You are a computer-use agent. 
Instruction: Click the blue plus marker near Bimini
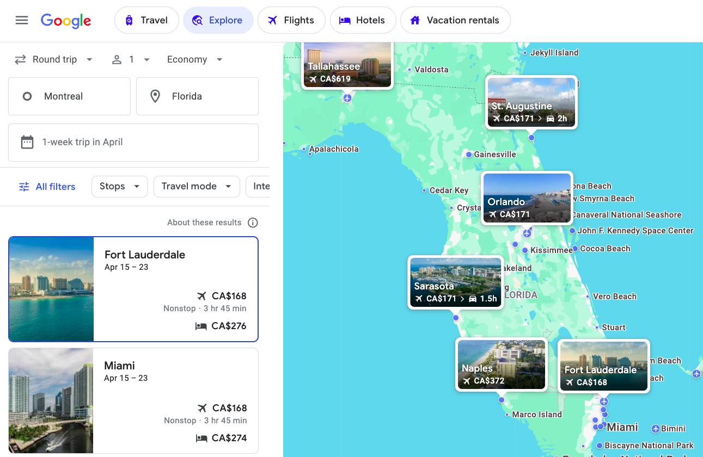pyautogui.click(x=696, y=374)
